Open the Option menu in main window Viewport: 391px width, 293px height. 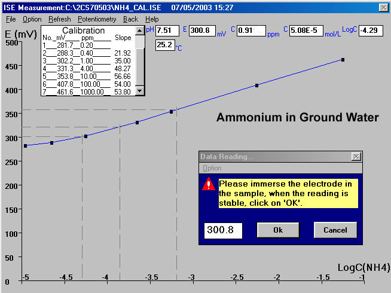pos(32,19)
